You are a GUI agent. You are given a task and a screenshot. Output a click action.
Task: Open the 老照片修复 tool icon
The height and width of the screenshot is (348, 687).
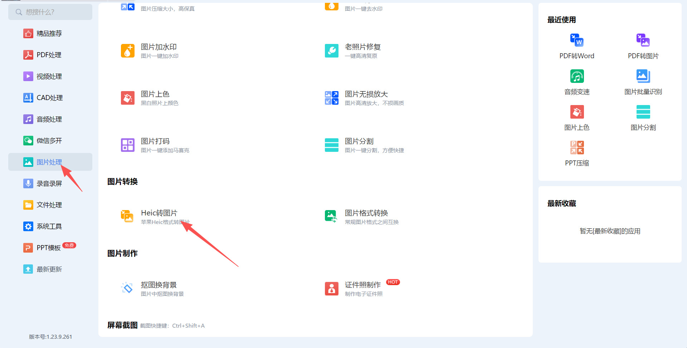coord(332,51)
